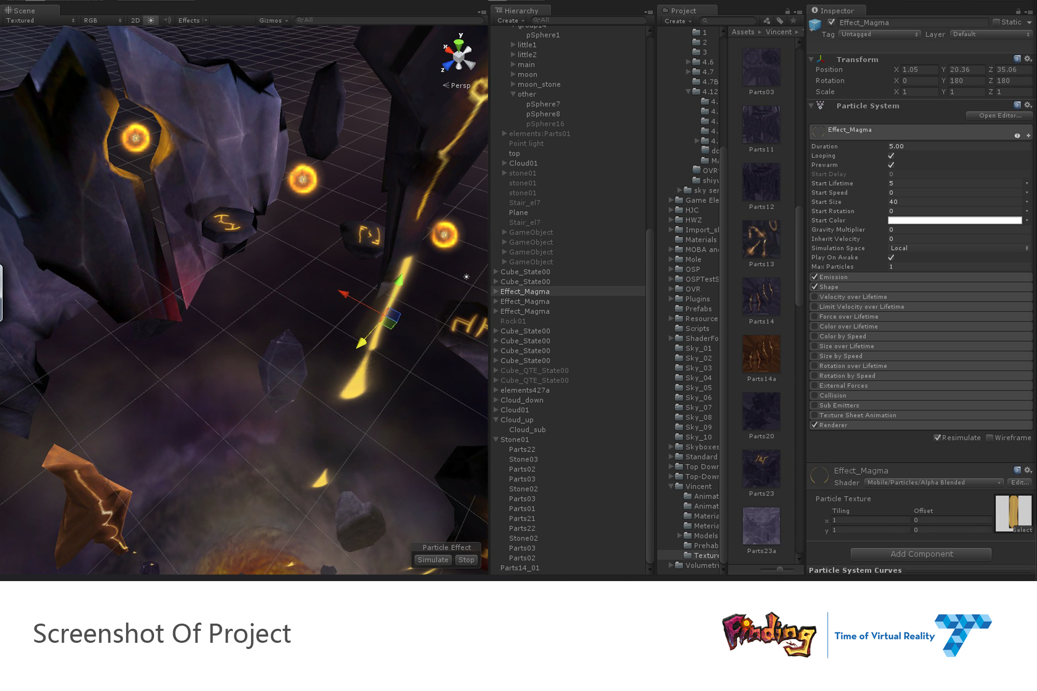1037x691 pixels.
Task: Check the Static checkbox
Action: 996,22
